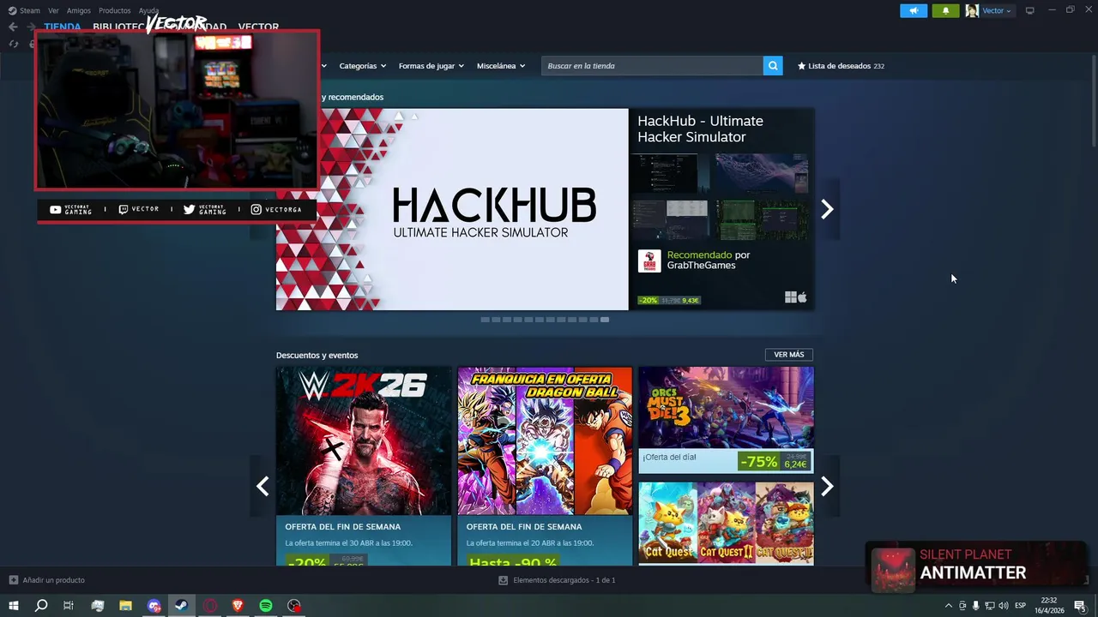Go back with the back arrow
The width and height of the screenshot is (1098, 617).
click(x=13, y=27)
